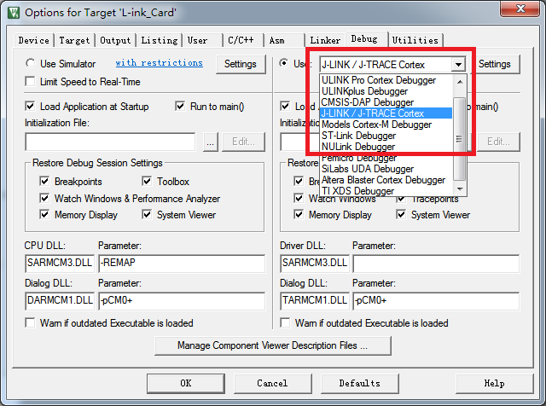
Task: Select the Use Simulator radio button
Action: click(x=32, y=64)
